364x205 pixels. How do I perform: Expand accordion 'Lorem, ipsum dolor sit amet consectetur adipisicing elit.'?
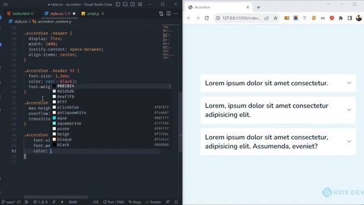point(278,110)
